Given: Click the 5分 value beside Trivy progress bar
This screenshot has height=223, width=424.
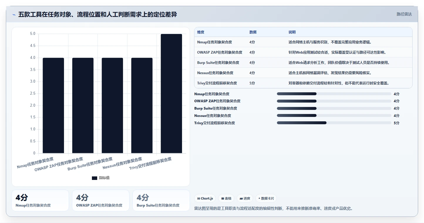Looking at the screenshot, I should pos(396,123).
